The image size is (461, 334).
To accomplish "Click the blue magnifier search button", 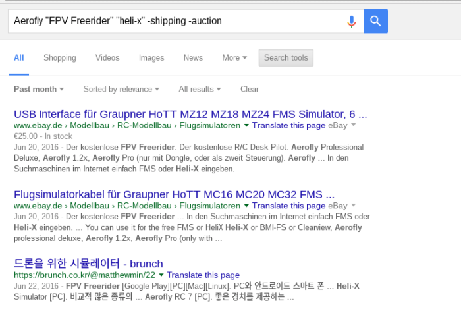I will (375, 21).
